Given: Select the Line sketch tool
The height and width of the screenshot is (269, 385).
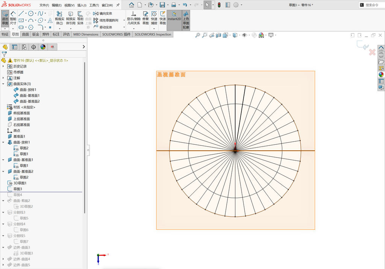Looking at the screenshot, I should coord(21,14).
